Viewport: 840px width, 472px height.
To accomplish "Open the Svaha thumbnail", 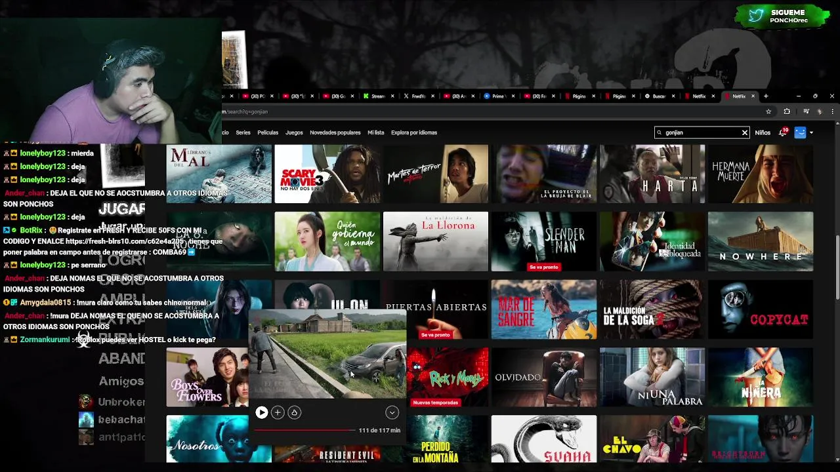I will (x=544, y=439).
